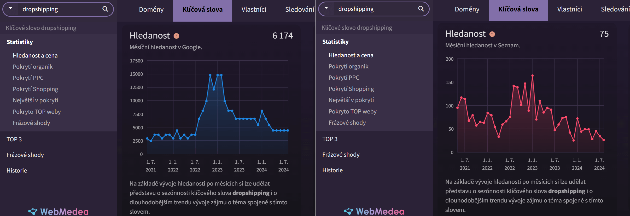Click highest red peak point in Seznam chart
Image resolution: width=630 pixels, height=216 pixels.
coord(532,76)
